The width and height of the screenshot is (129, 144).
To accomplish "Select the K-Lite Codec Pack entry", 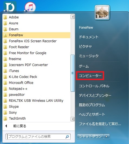I will tap(23, 77).
